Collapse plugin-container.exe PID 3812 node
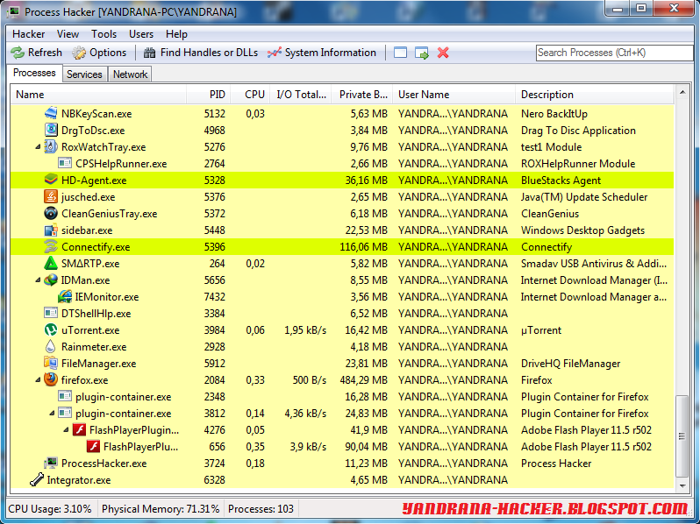Viewport: 700px width, 524px height. pyautogui.click(x=52, y=414)
